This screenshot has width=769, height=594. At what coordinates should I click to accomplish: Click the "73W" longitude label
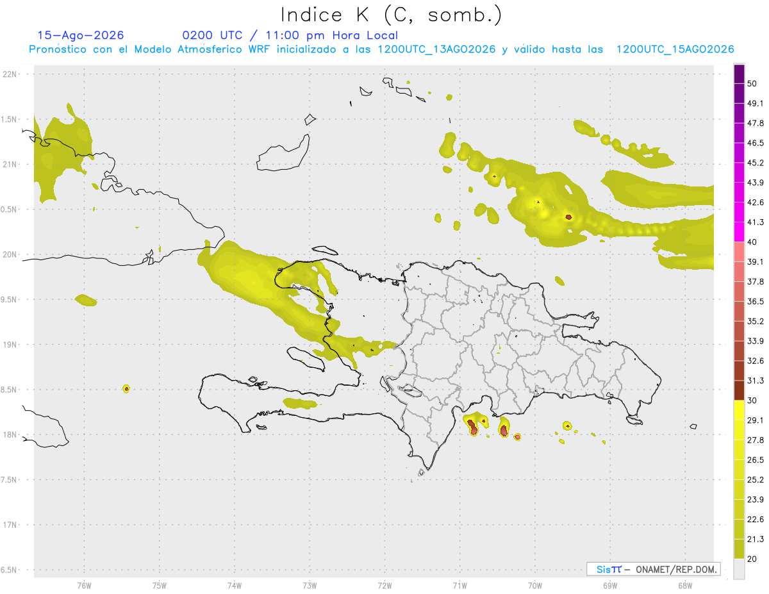pos(310,586)
